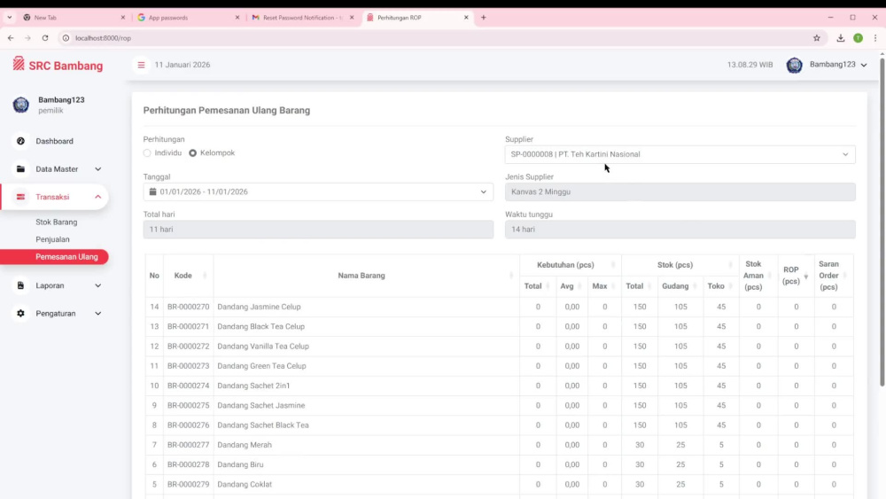Open the Dashboard gauge icon
This screenshot has height=499, width=886.
(21, 141)
